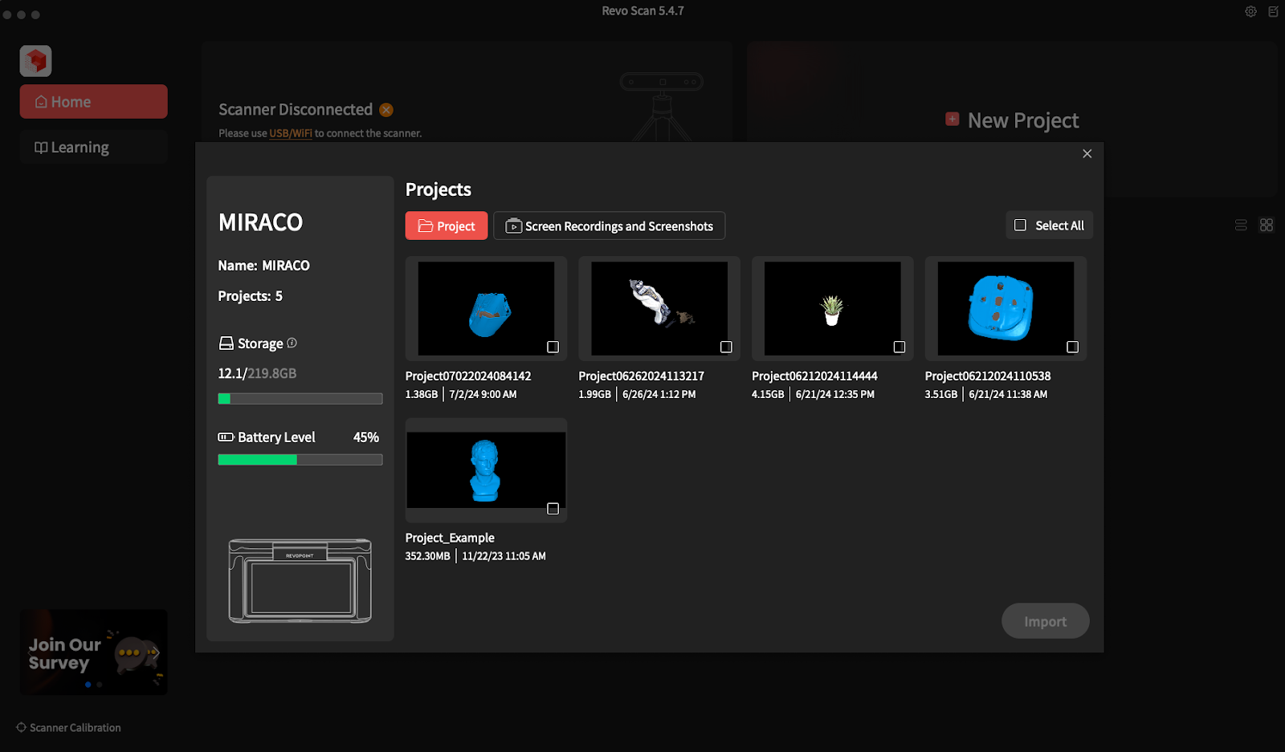Screen dimensions: 1285x752
Task: Switch to grid view layout icon
Action: (1267, 226)
